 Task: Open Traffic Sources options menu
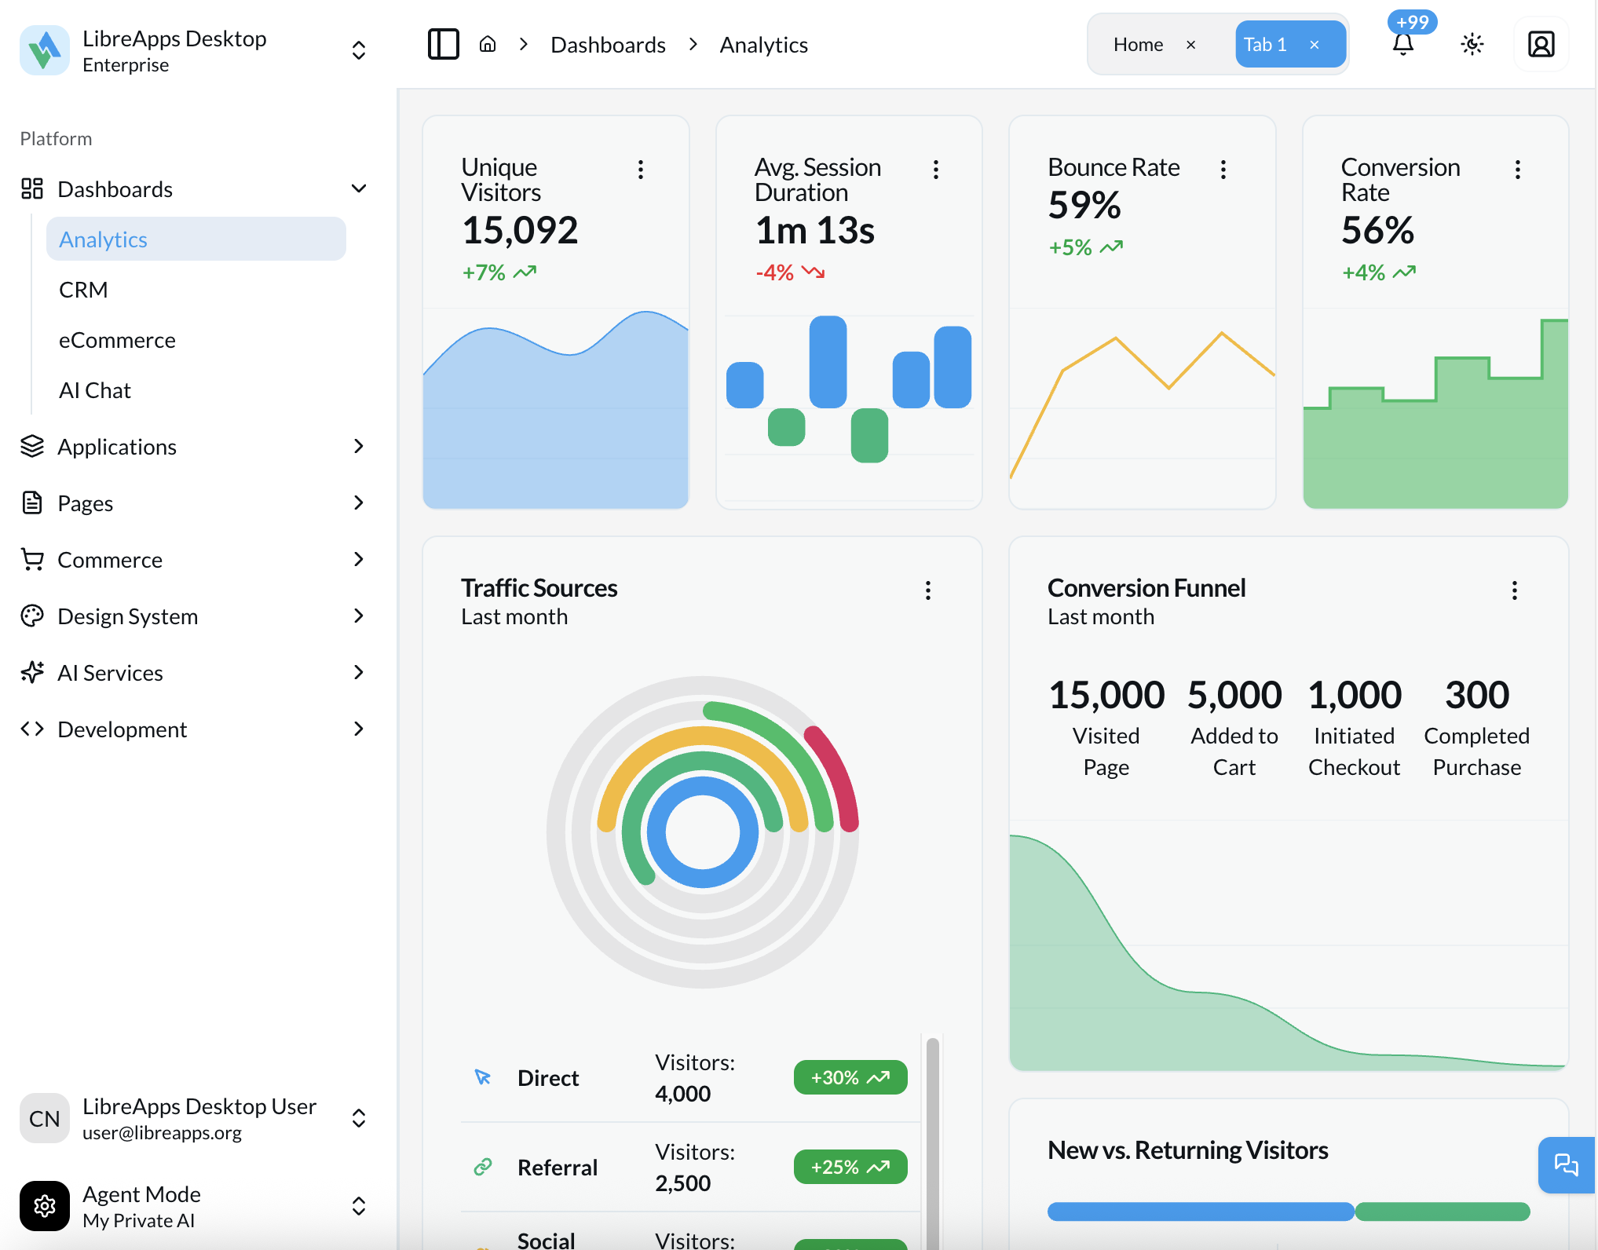[x=927, y=590]
